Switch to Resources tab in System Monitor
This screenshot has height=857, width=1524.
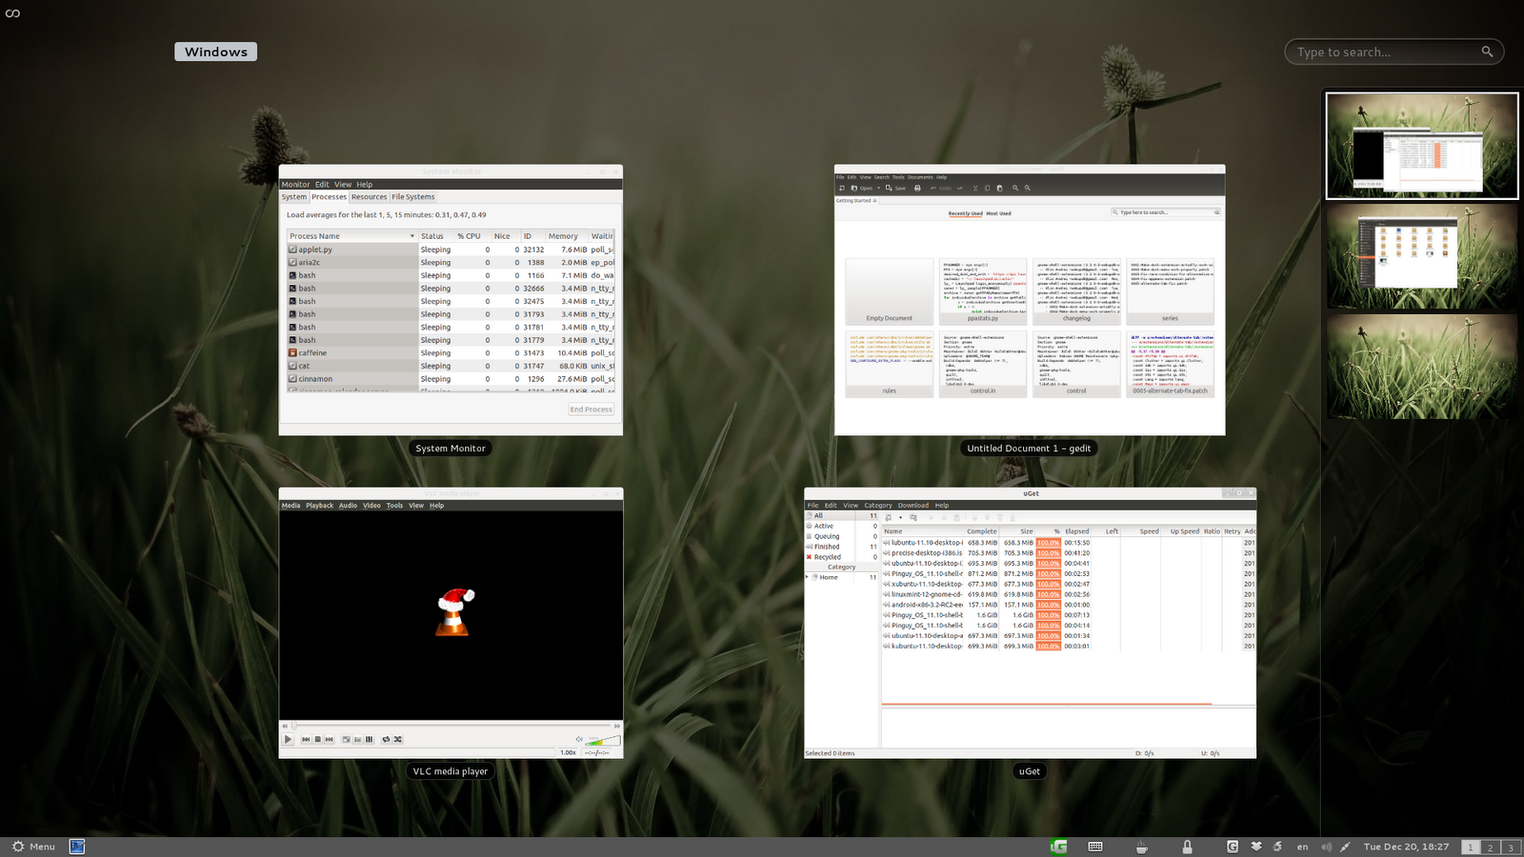(x=369, y=197)
